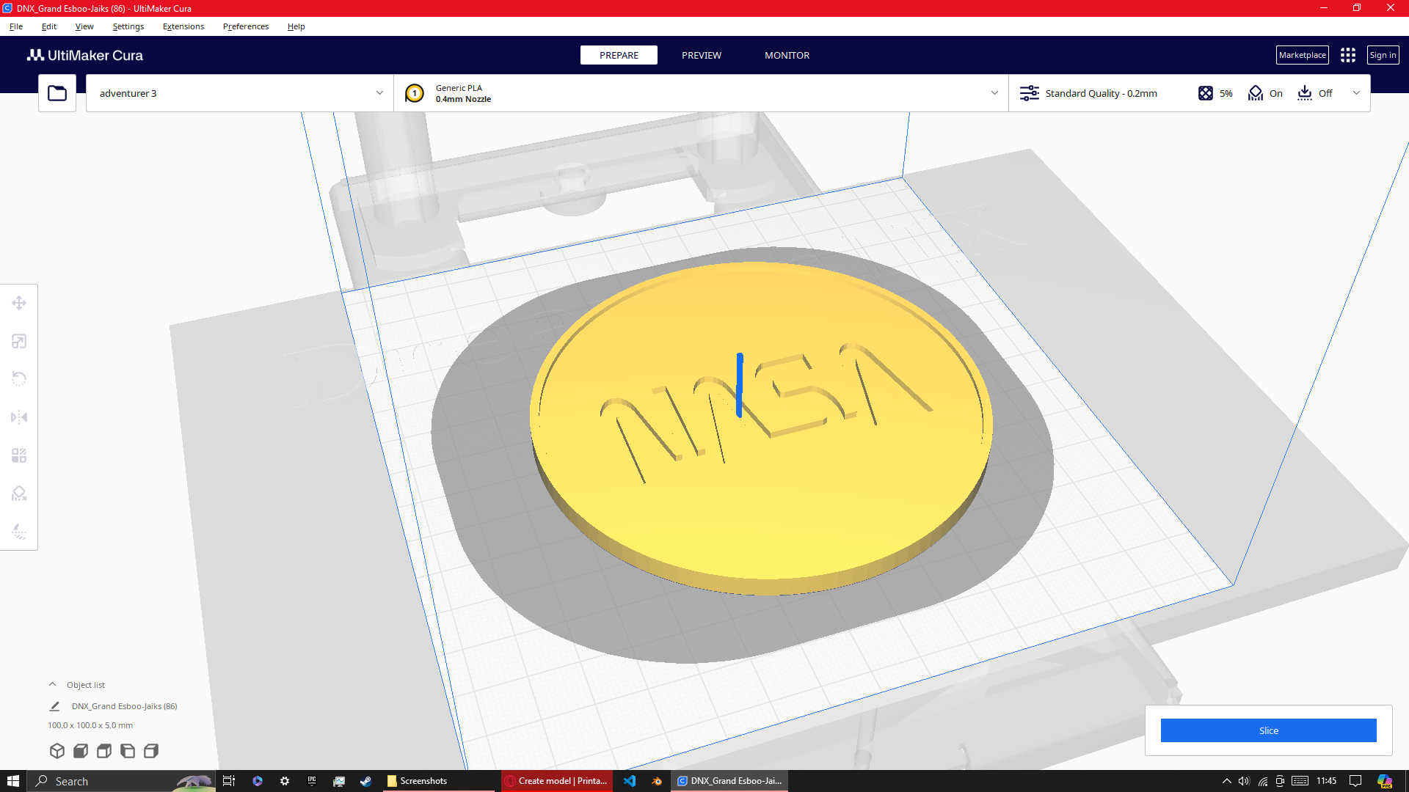Click the UltiMaker Cura logo

click(85, 56)
